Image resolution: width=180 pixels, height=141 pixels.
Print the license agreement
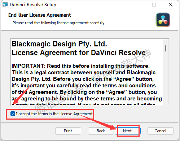click(68, 131)
